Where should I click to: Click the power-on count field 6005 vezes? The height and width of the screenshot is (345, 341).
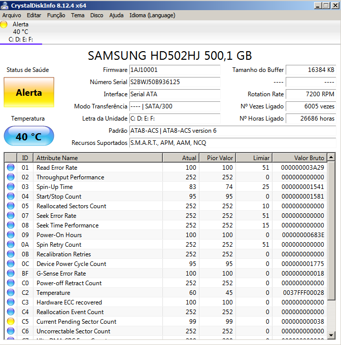[311, 106]
